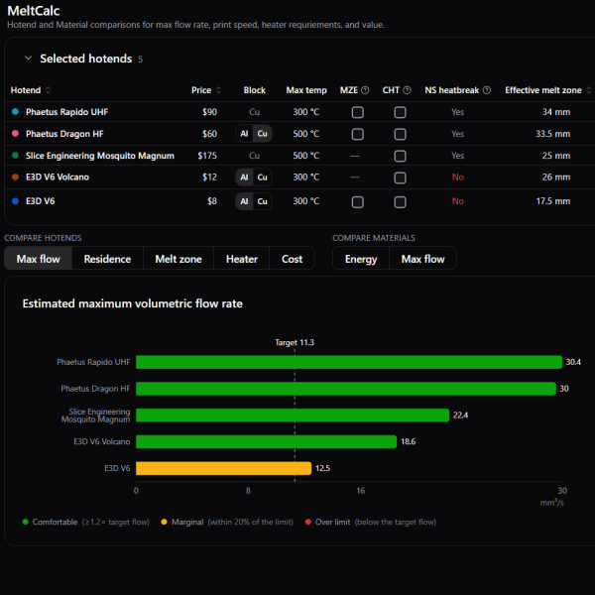Click the Target 11.3 marker label

295,342
